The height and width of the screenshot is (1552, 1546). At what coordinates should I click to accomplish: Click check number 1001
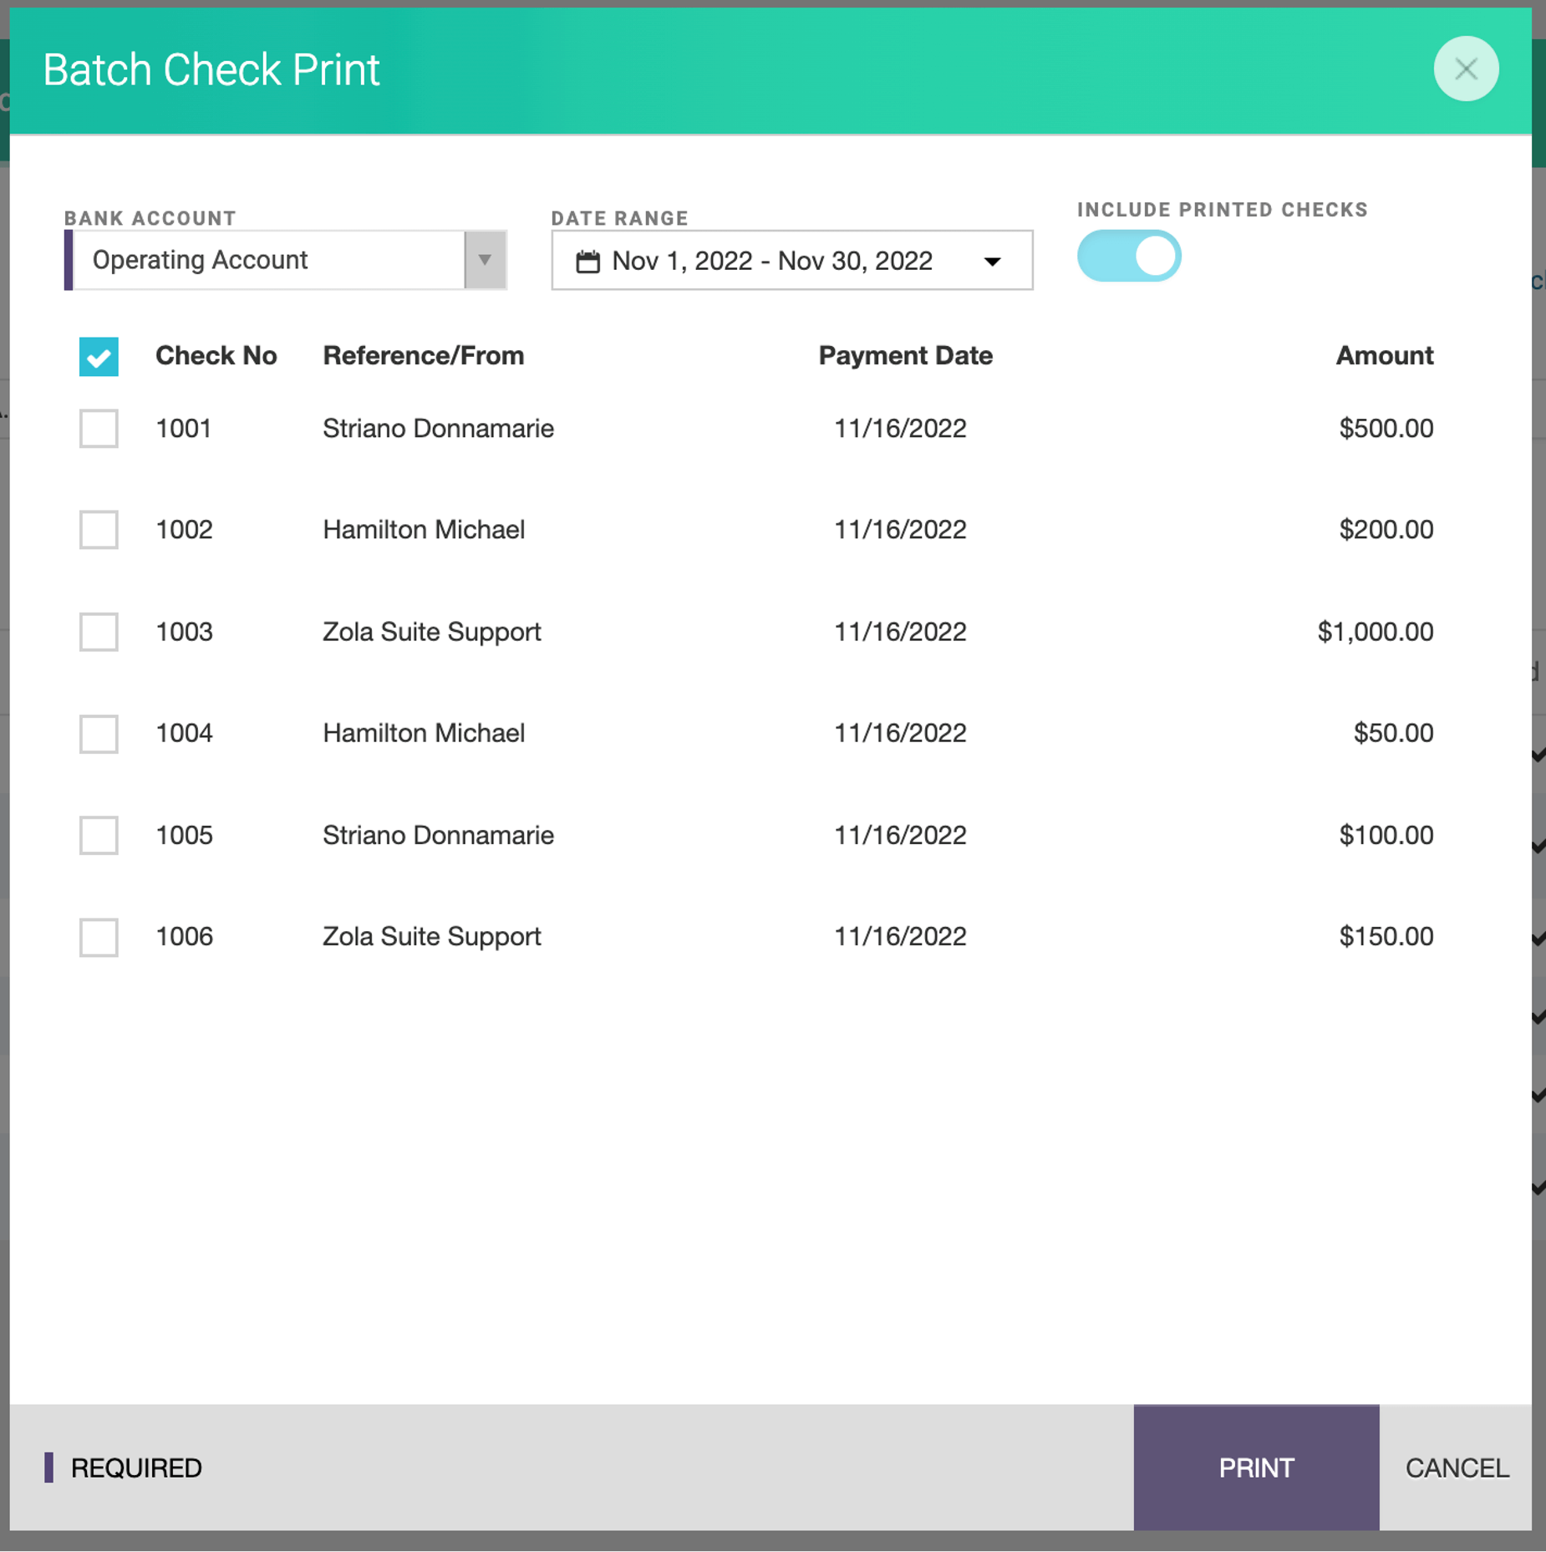(x=184, y=428)
